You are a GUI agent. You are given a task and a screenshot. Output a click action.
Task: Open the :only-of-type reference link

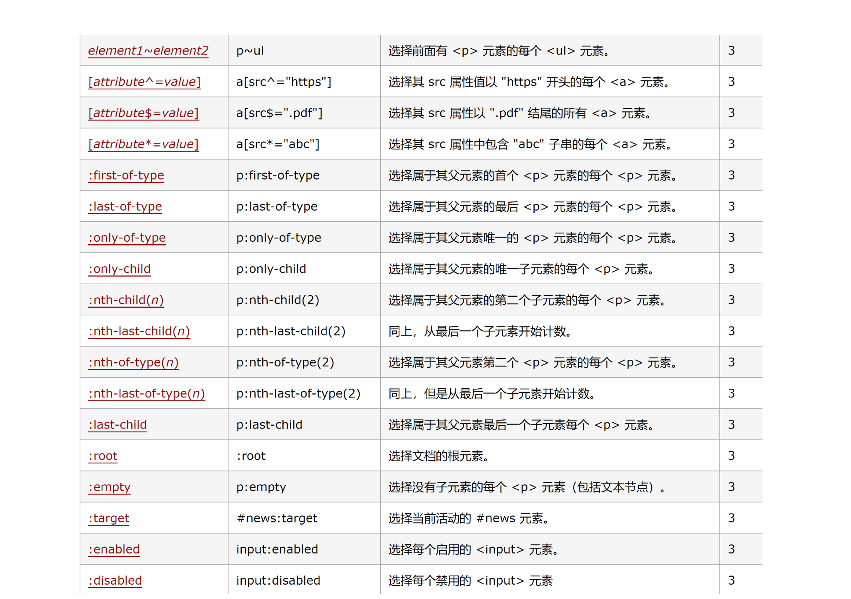127,238
